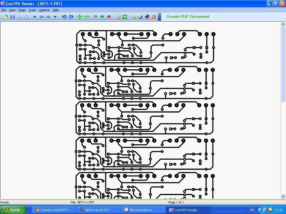Click the app icon in title bar
This screenshot has height=214, width=286.
[x=3, y=3]
